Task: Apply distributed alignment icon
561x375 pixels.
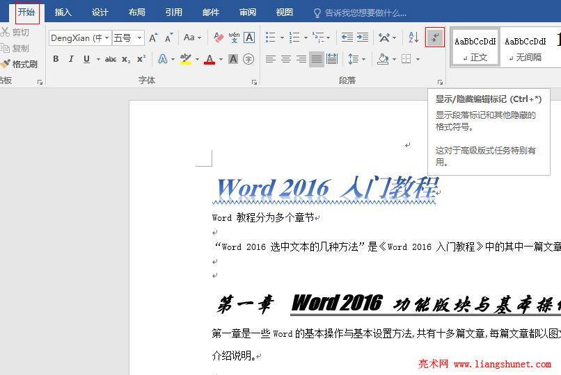Action: 332,59
